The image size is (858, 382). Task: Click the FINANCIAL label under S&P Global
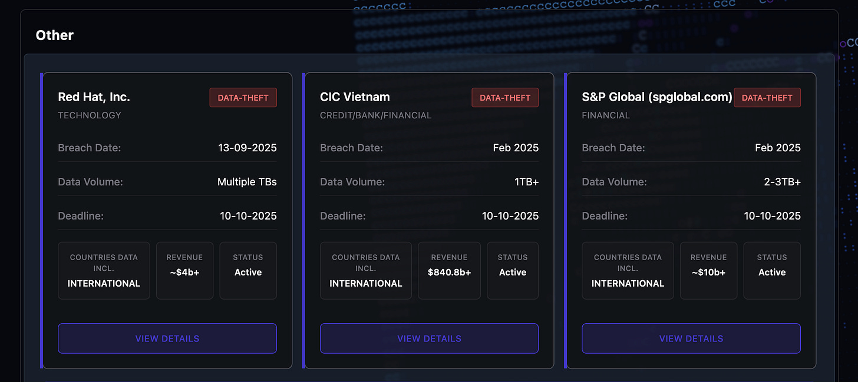pyautogui.click(x=606, y=115)
